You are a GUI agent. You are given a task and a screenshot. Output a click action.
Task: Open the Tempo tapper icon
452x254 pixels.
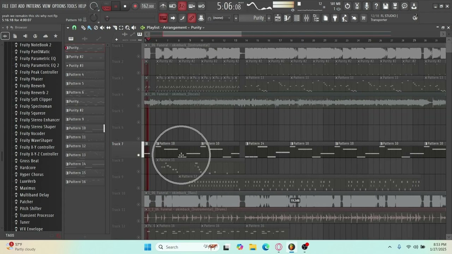point(345,18)
